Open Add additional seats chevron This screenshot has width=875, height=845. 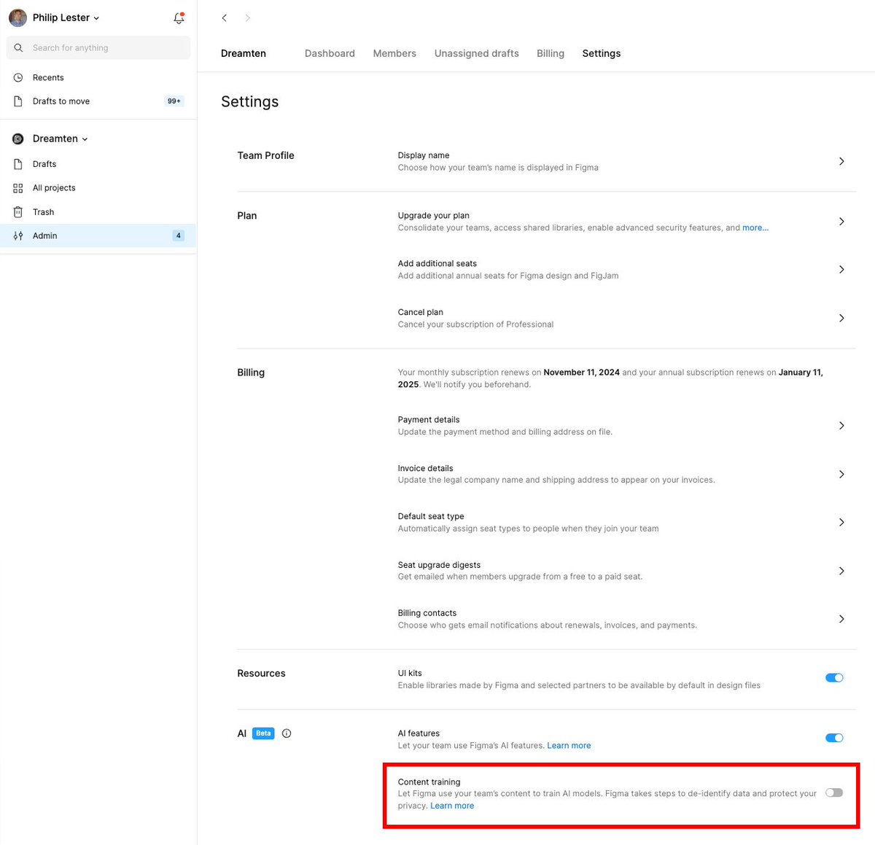click(841, 270)
